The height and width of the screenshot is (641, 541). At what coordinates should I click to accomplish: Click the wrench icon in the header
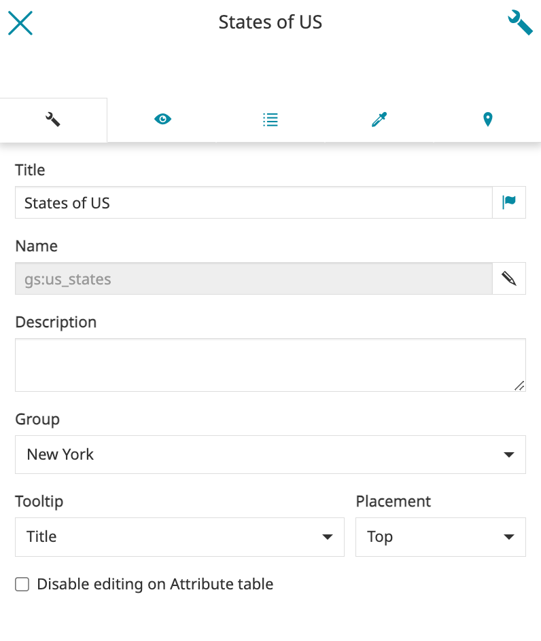point(520,22)
